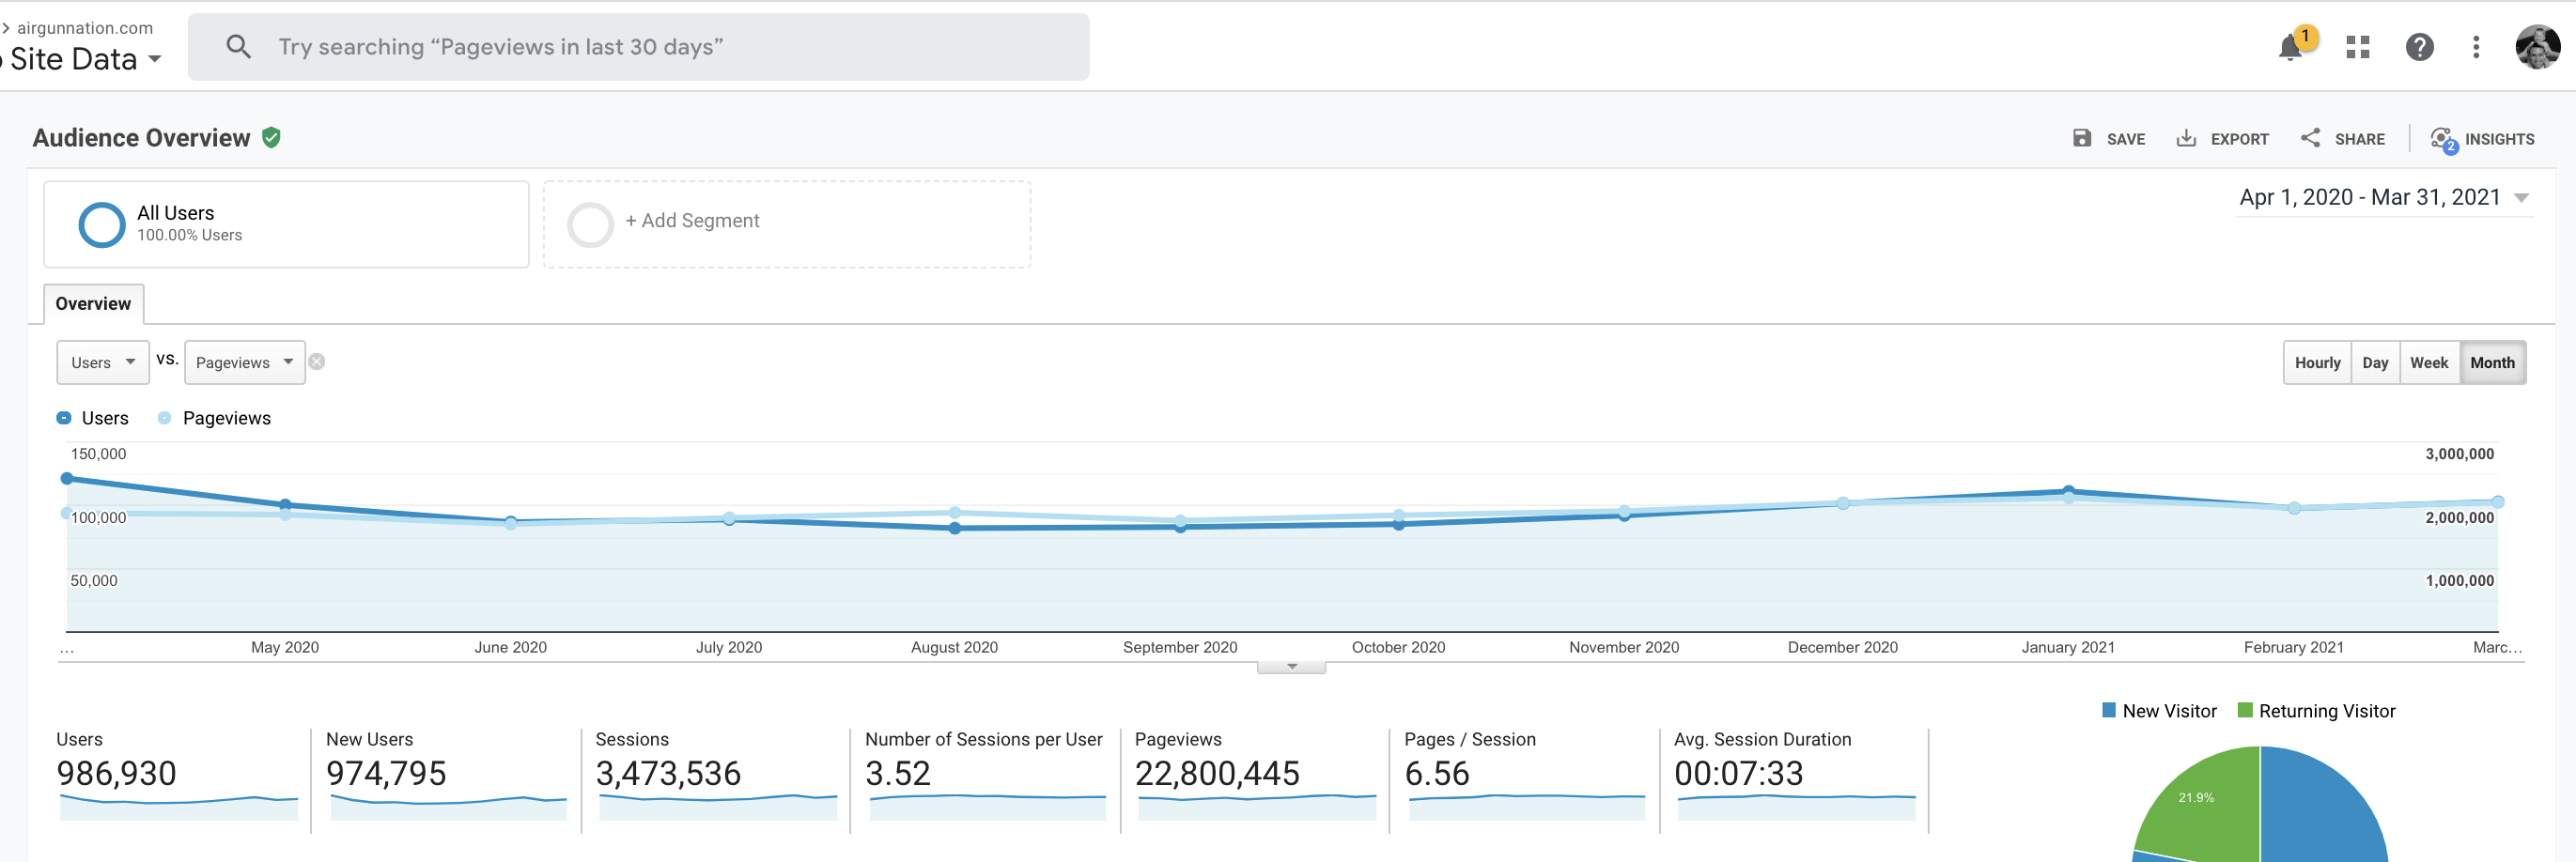Click the New Users total 974,795
The image size is (2576, 862).
pyautogui.click(x=386, y=773)
